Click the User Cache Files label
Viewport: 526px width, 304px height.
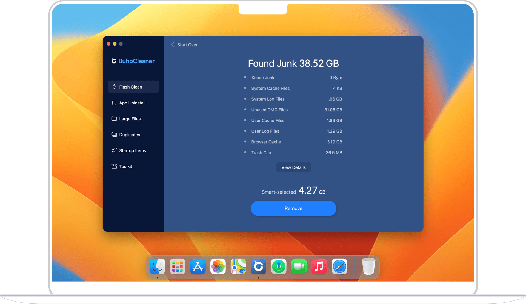[268, 120]
